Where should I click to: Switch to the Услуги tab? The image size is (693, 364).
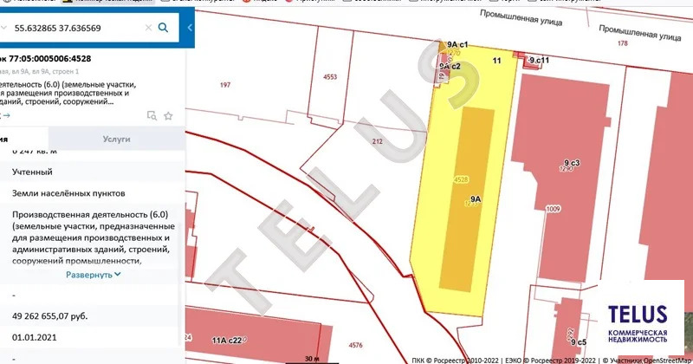pos(117,139)
